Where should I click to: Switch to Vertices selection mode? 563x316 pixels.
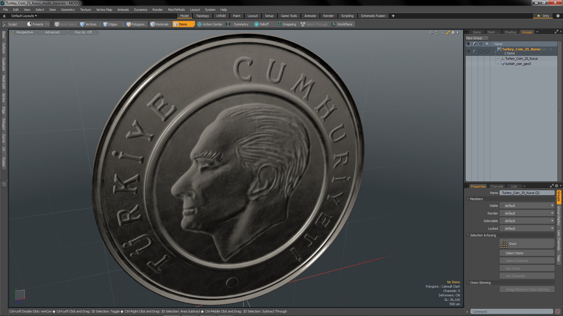click(x=90, y=24)
